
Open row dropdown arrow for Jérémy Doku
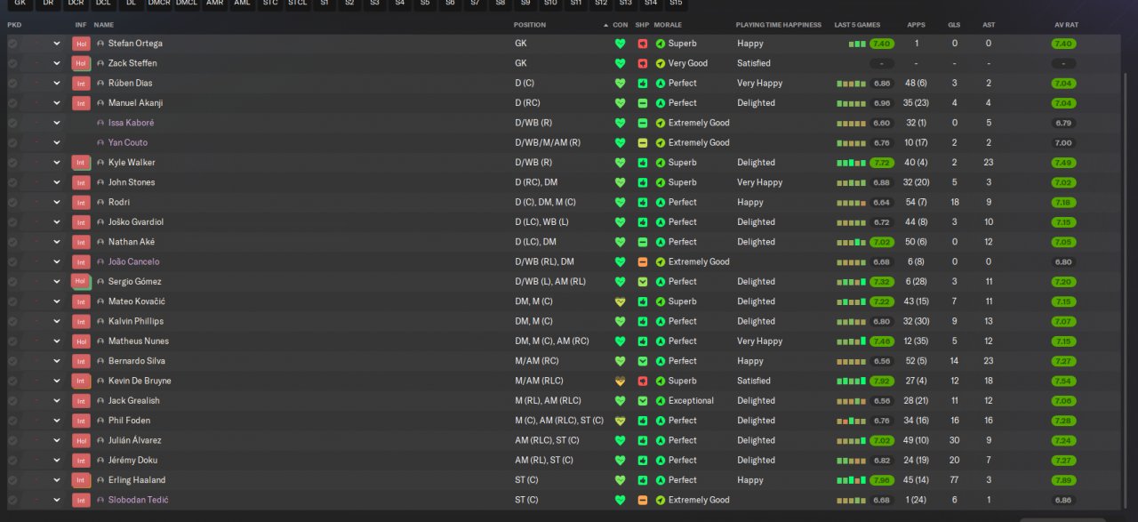point(57,461)
